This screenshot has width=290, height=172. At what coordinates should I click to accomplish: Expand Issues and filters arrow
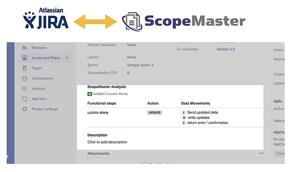click(x=67, y=58)
